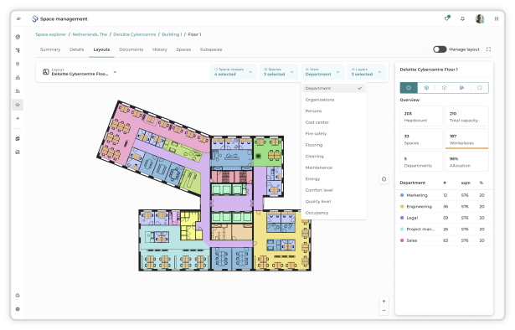Select the Project man... department row
Screen dimensions: 515x330
click(444, 229)
